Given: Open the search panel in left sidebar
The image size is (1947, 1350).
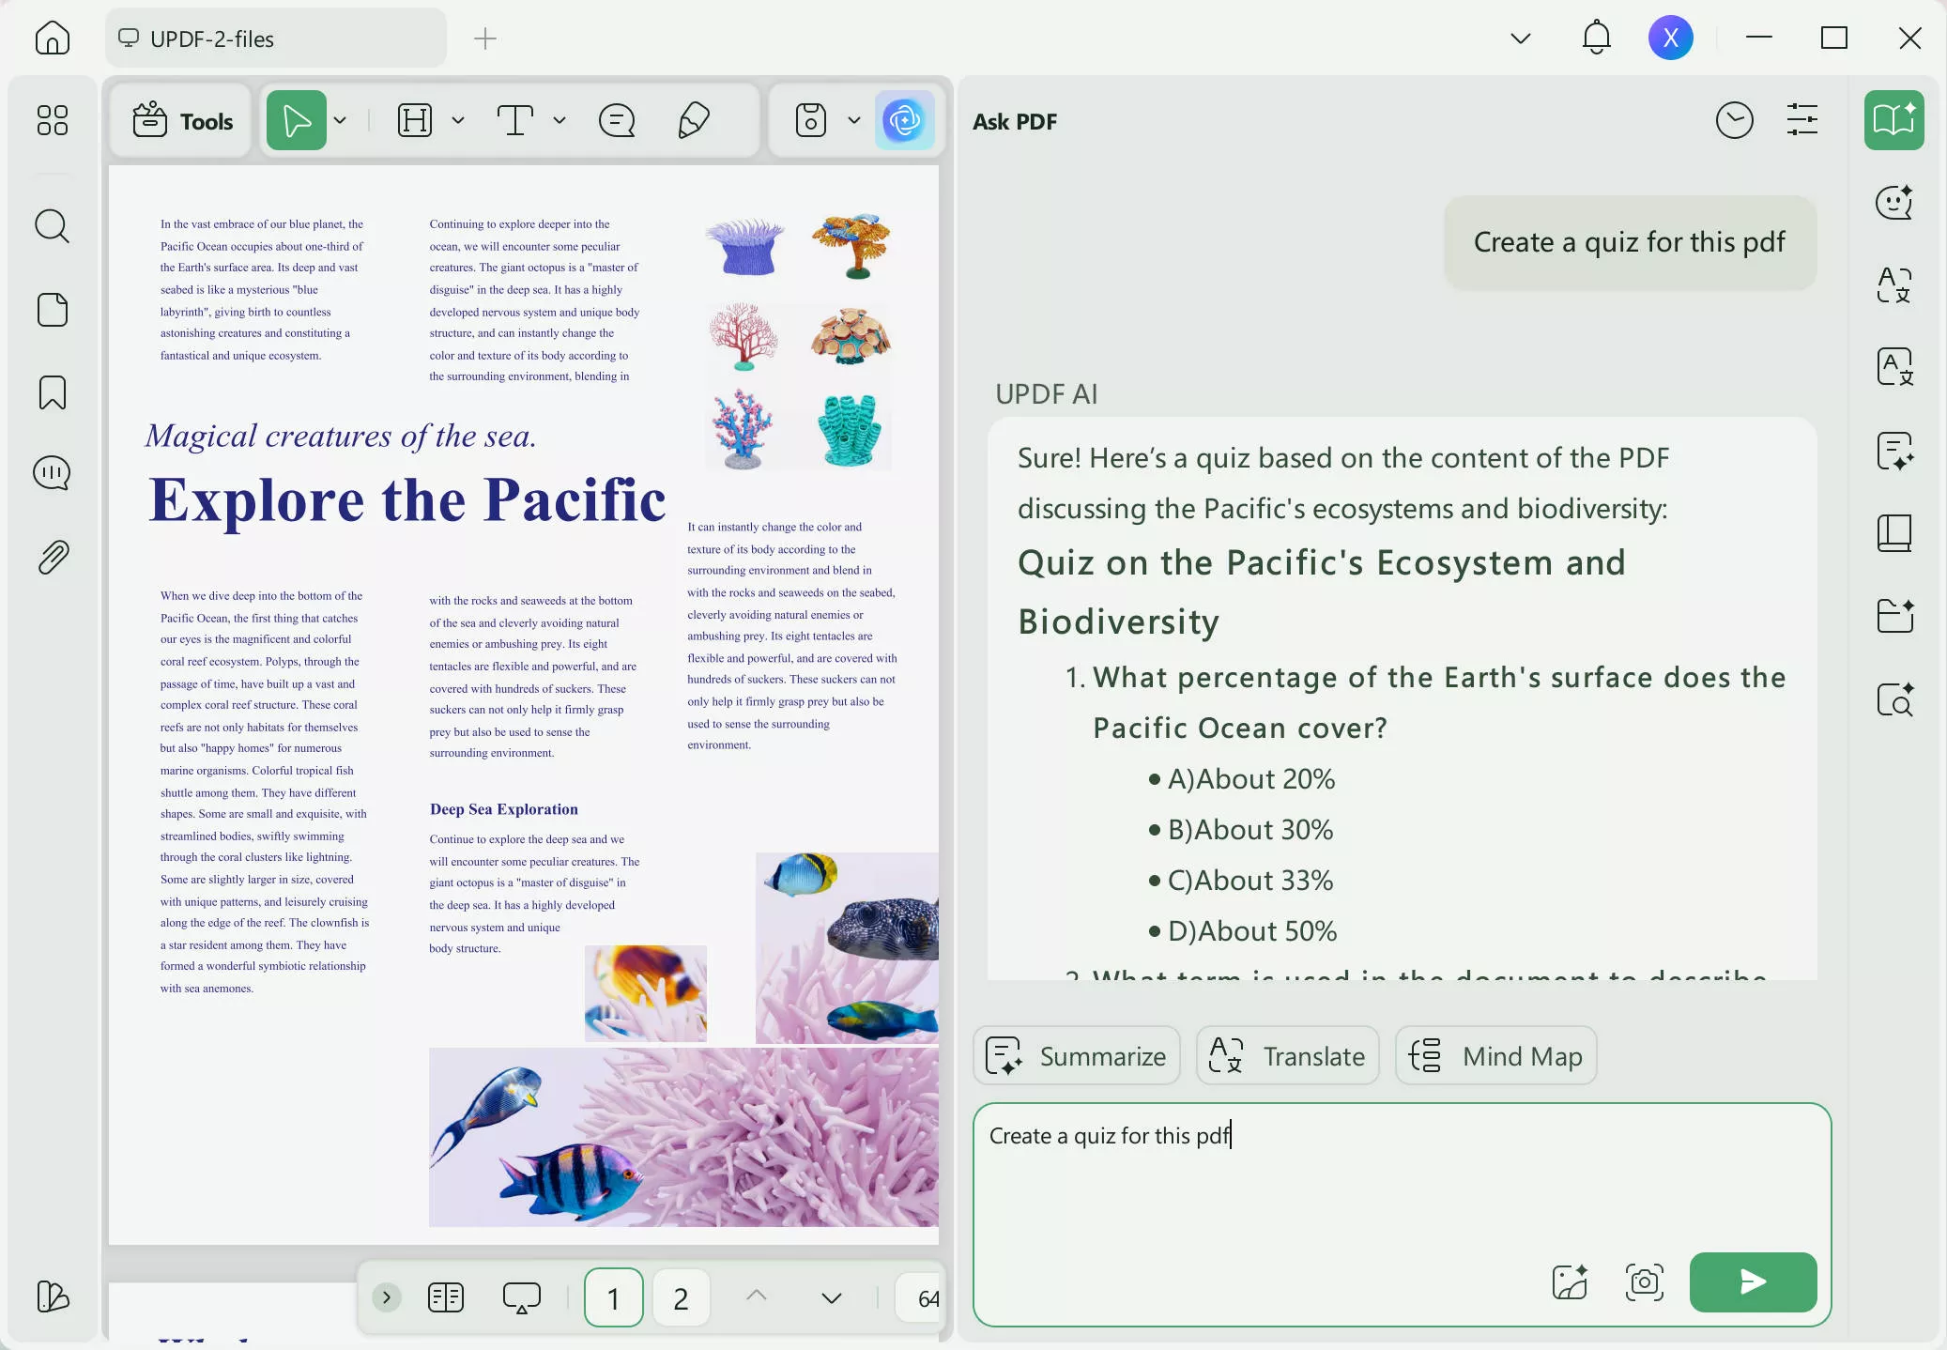Looking at the screenshot, I should click(53, 225).
